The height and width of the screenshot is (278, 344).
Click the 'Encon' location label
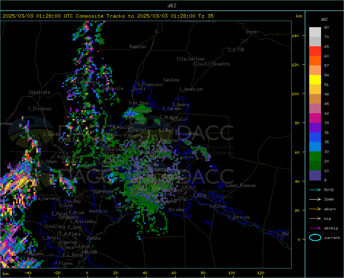(252, 32)
